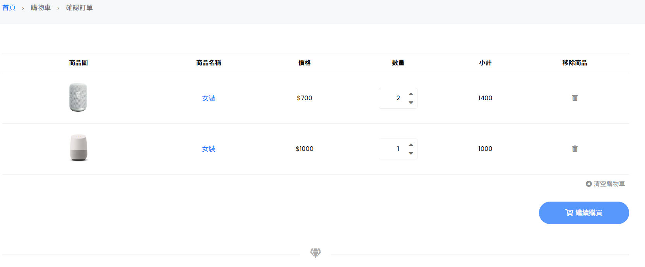Remove the $1000 product using trash icon

[x=575, y=149]
